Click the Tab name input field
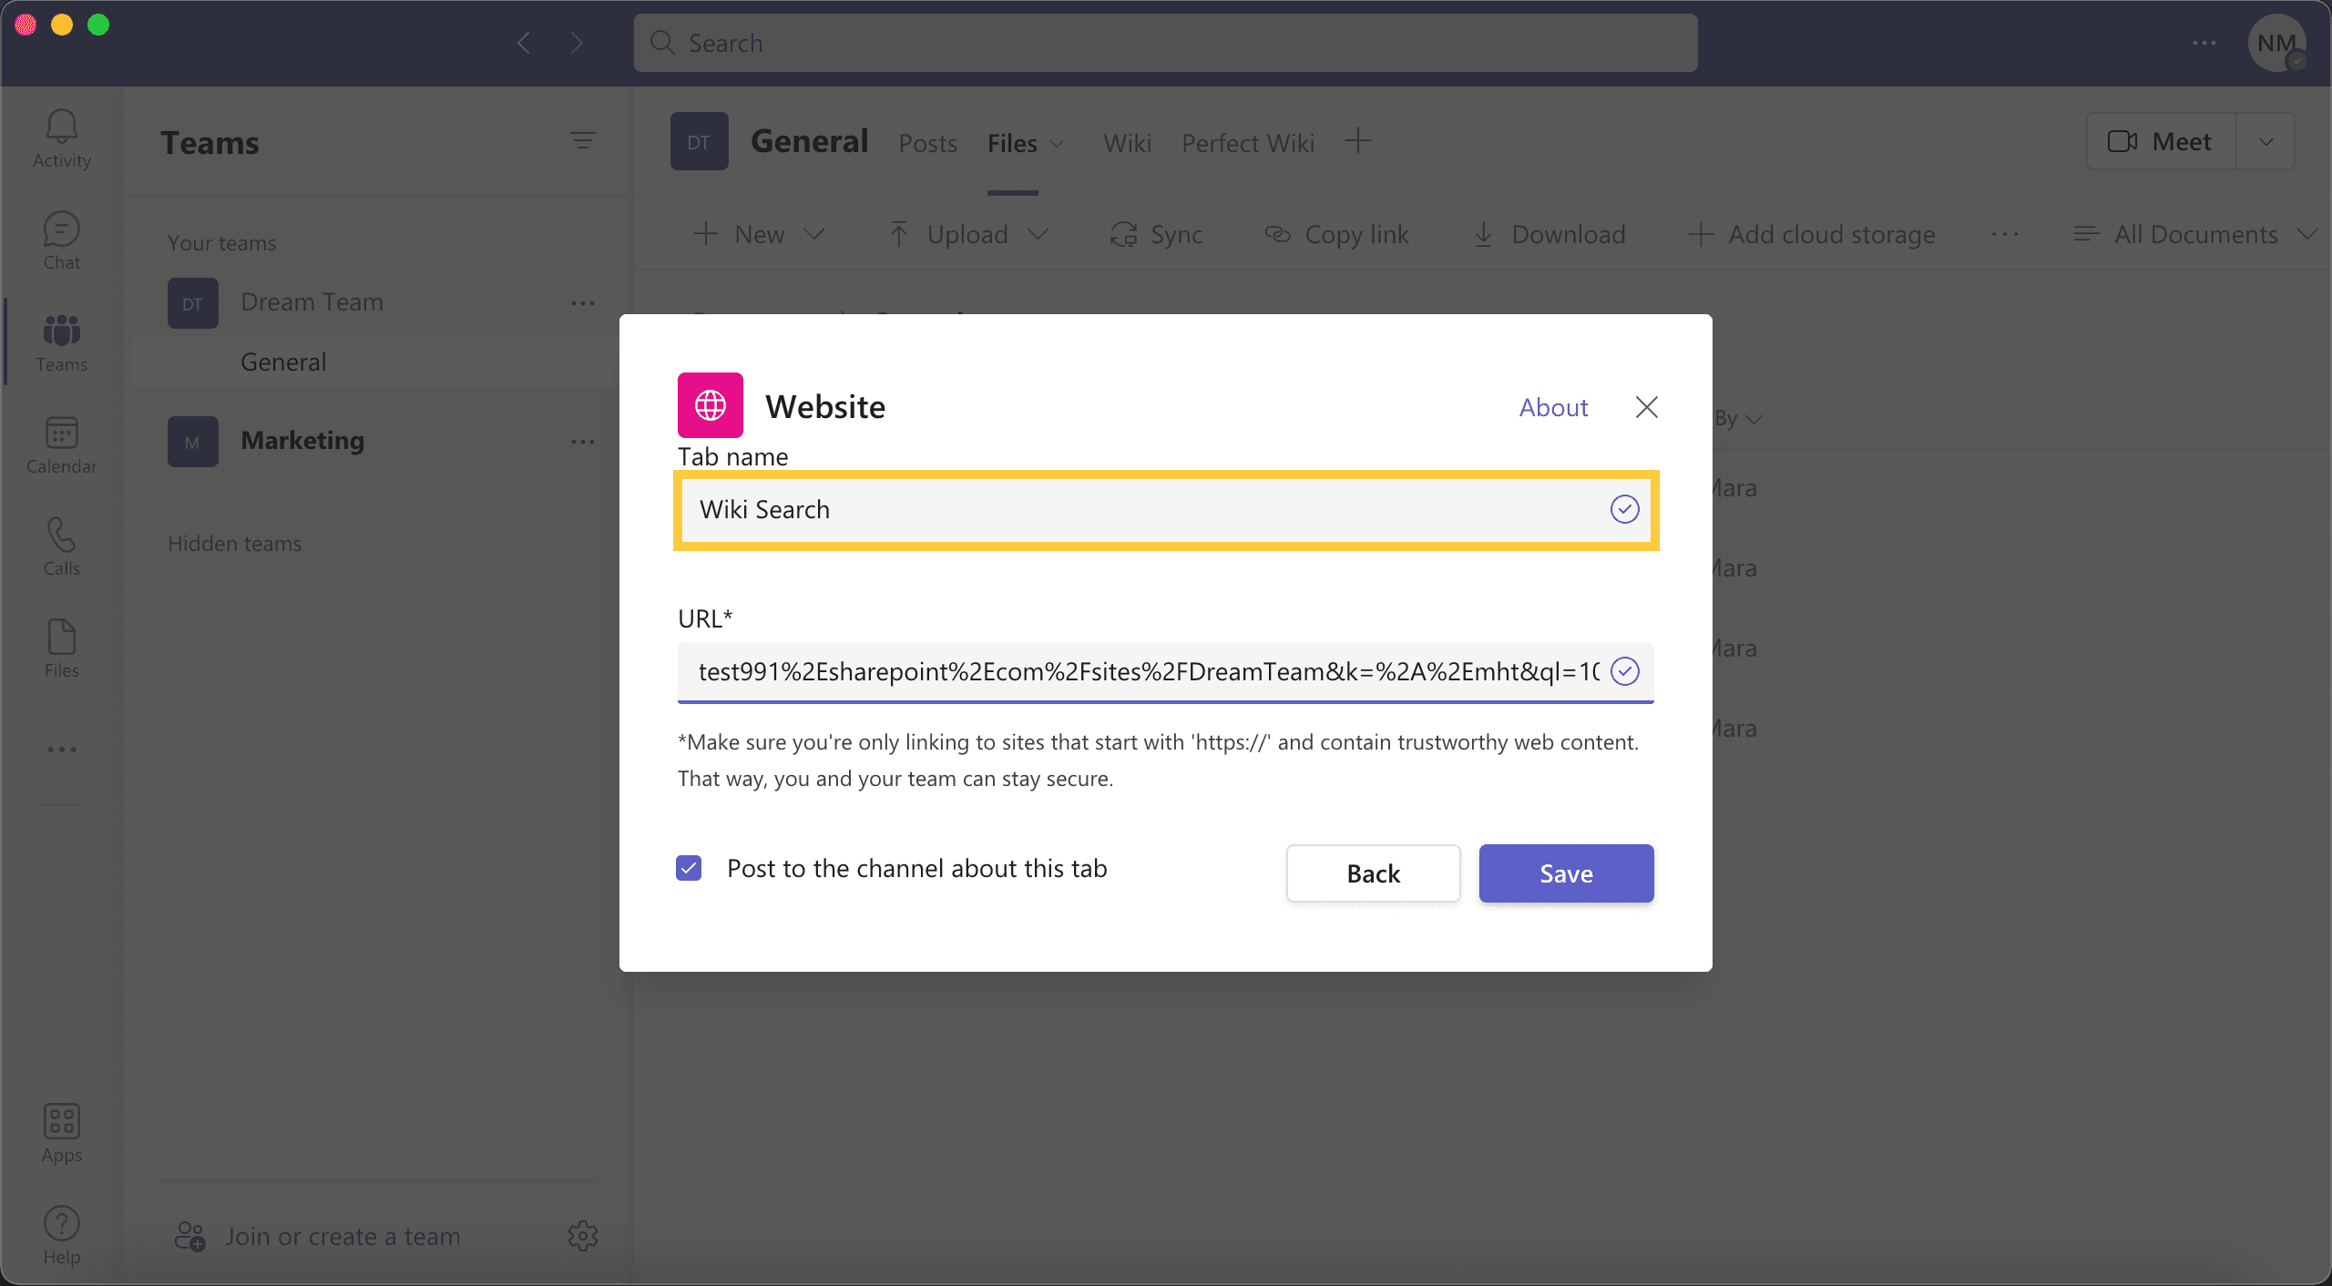This screenshot has width=2332, height=1286. (1165, 508)
